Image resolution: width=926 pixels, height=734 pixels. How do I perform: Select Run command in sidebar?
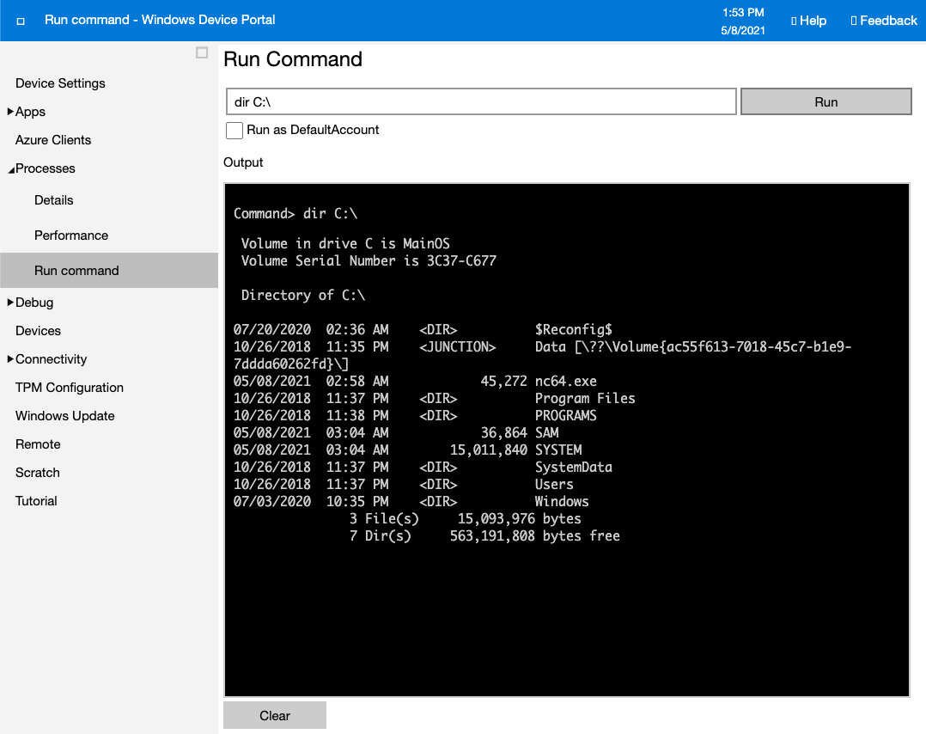click(76, 271)
